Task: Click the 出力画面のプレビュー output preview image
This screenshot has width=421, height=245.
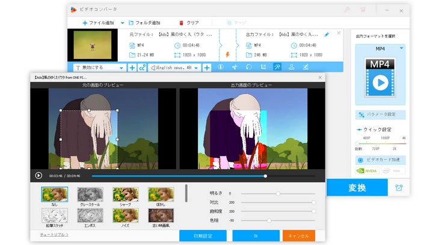Action: [x=253, y=129]
